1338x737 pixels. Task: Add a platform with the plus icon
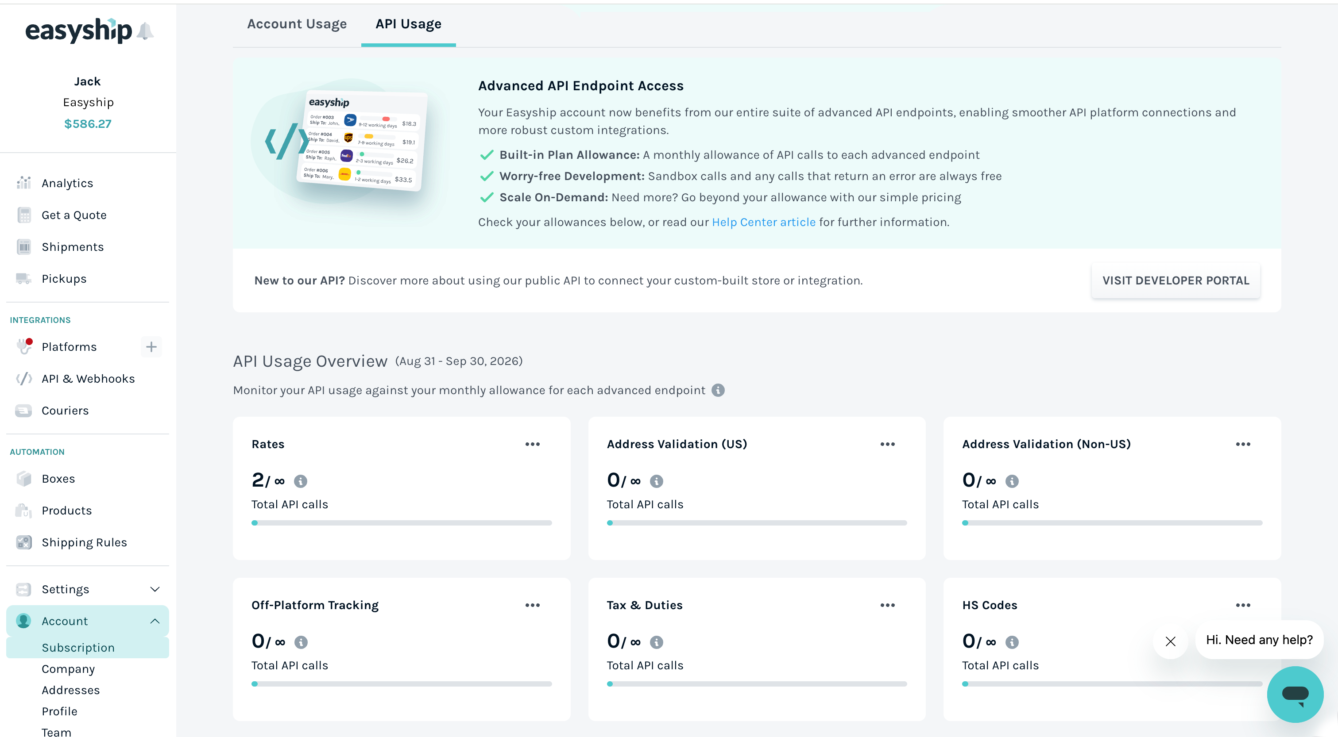151,347
